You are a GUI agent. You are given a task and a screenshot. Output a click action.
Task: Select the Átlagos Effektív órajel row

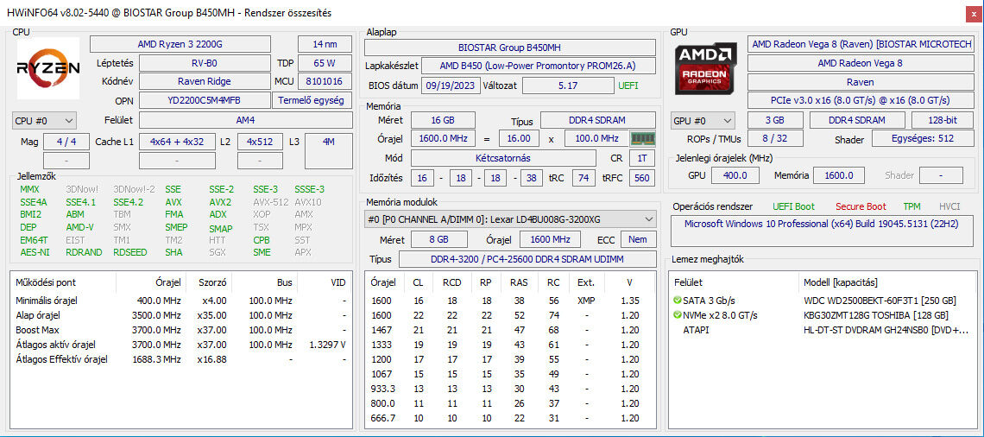180,360
